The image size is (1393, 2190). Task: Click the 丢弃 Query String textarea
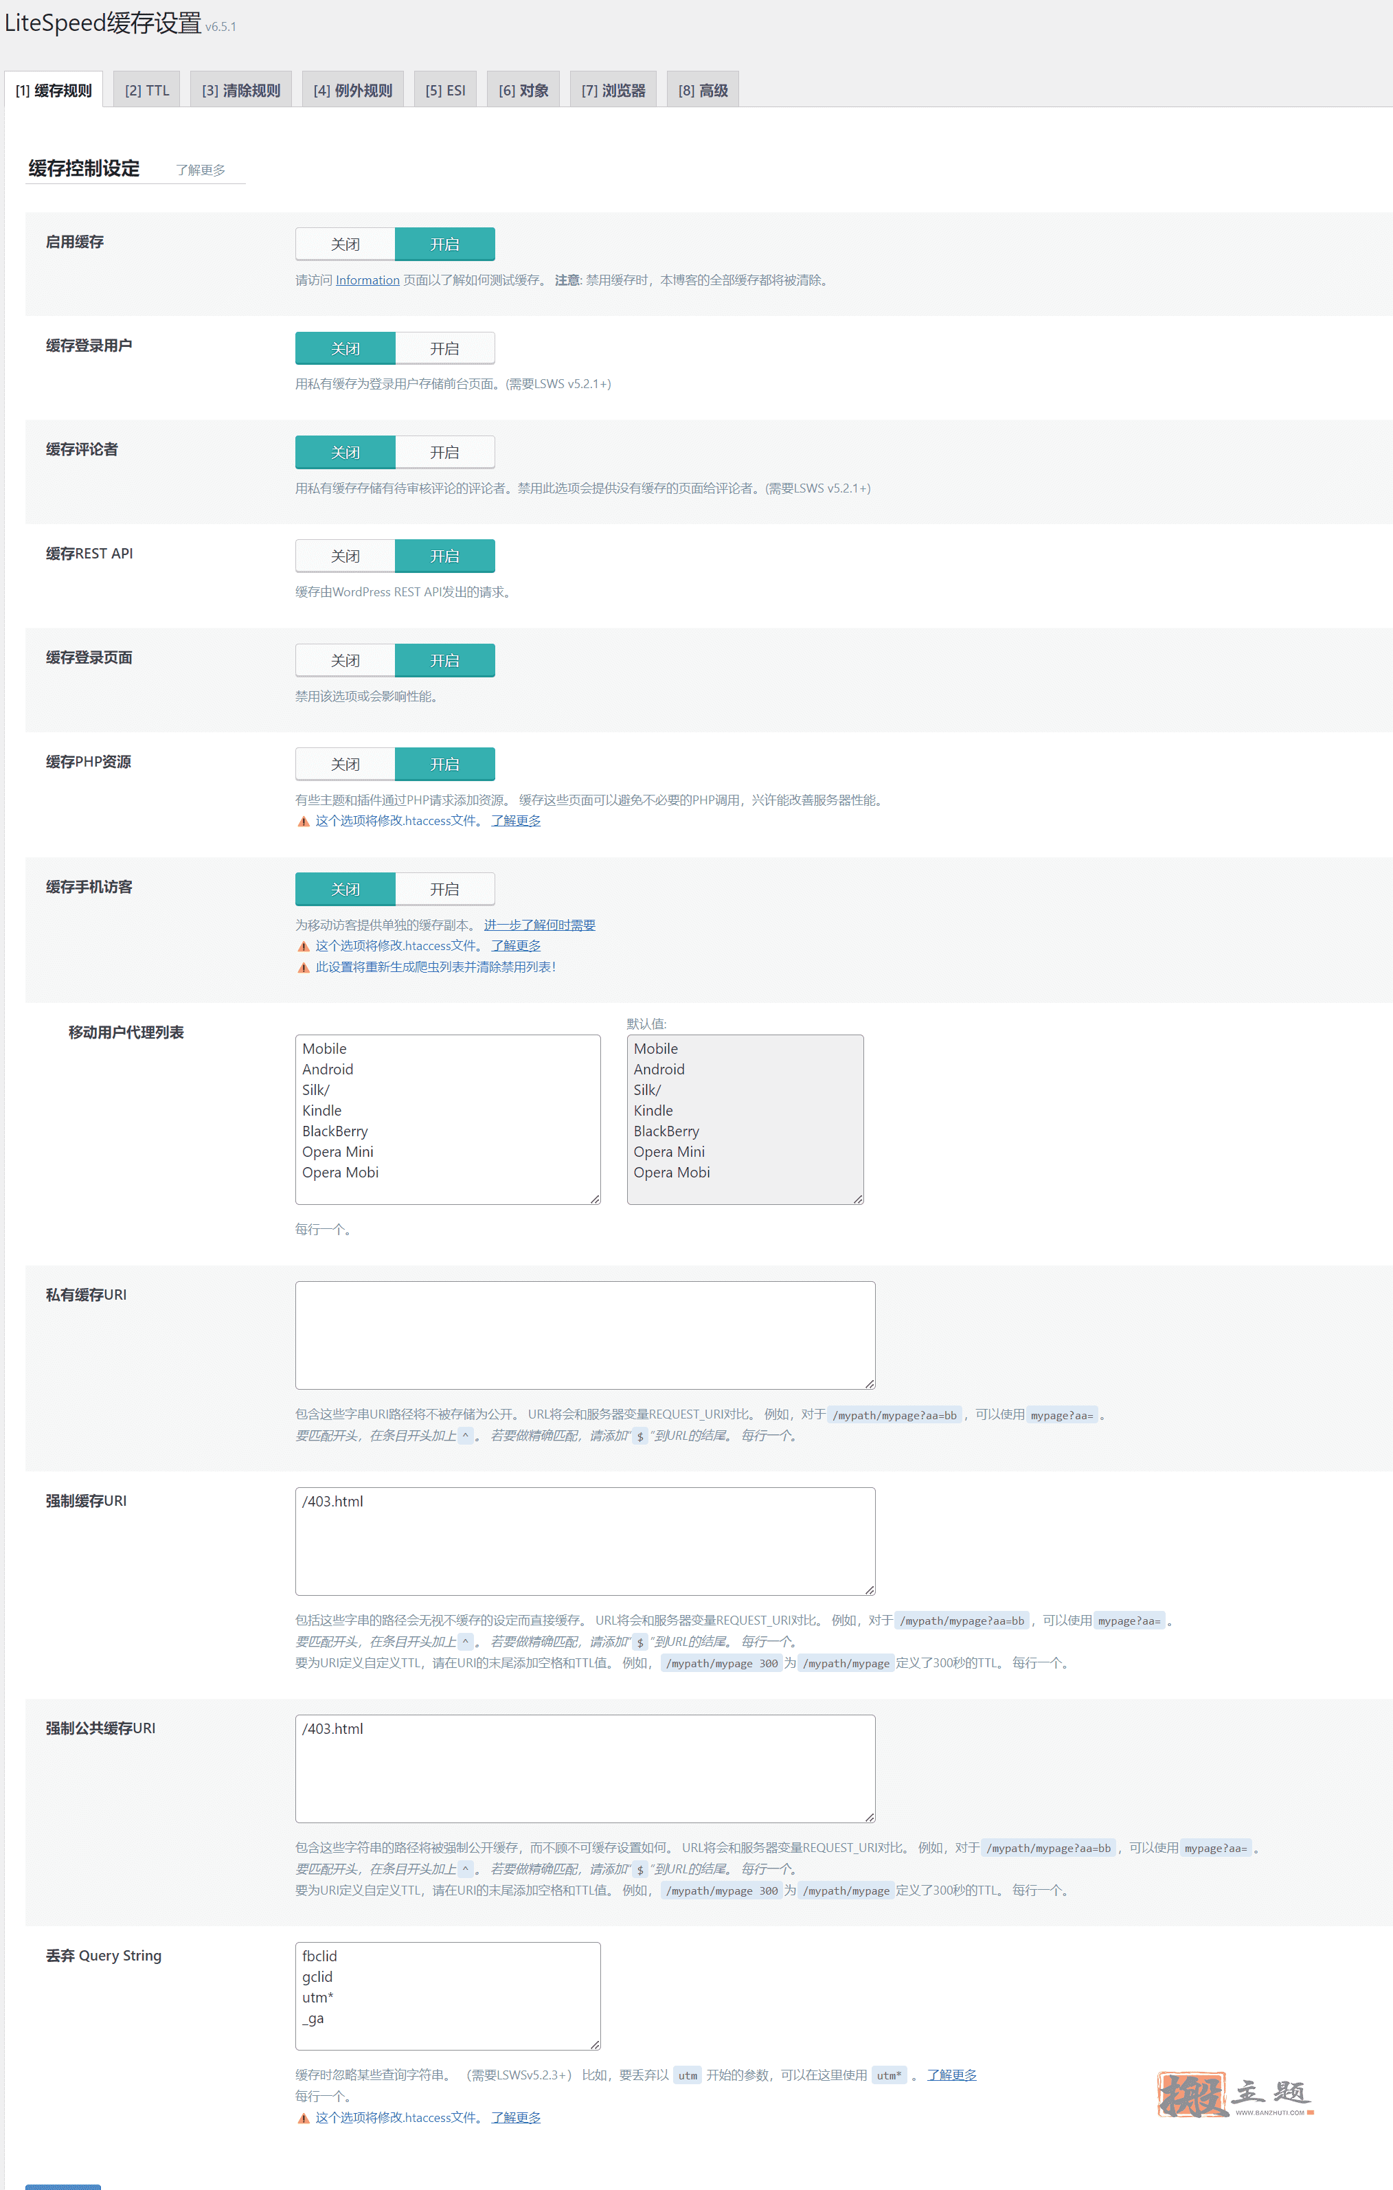pos(447,1996)
